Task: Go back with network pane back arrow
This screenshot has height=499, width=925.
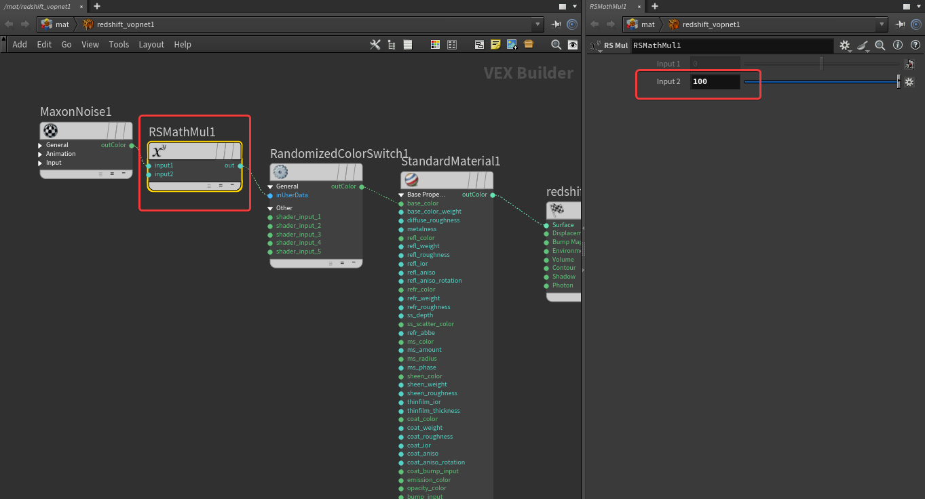Action: pyautogui.click(x=9, y=24)
